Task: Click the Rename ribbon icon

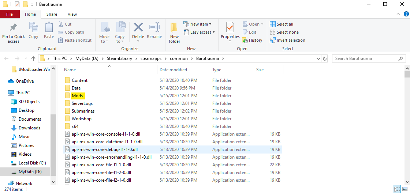Action: (154, 29)
